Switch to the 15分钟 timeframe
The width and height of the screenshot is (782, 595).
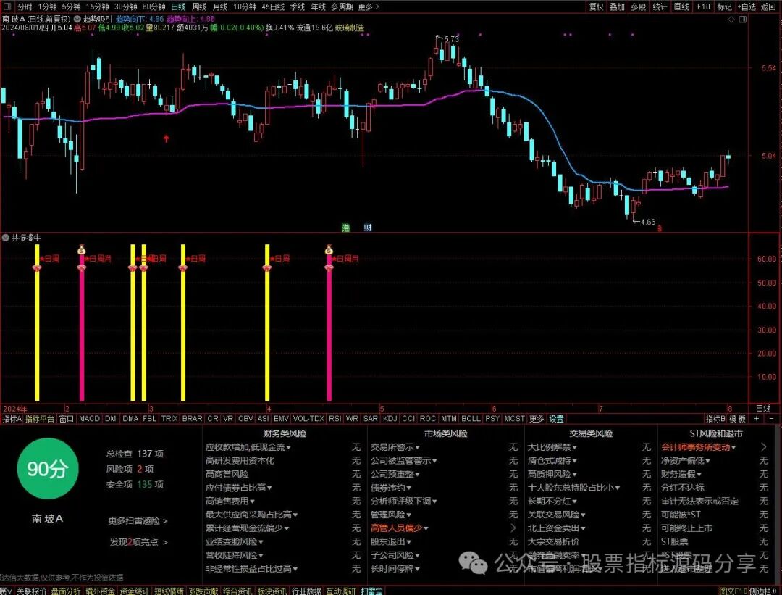click(97, 7)
